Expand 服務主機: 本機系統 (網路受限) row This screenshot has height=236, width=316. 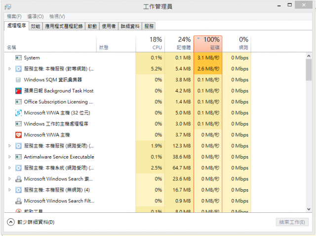click(9, 168)
